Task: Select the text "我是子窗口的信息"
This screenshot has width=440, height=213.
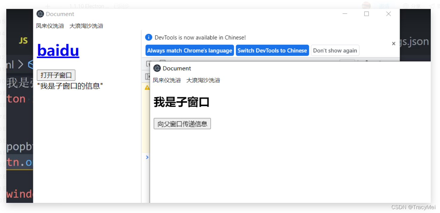Action: [70, 86]
